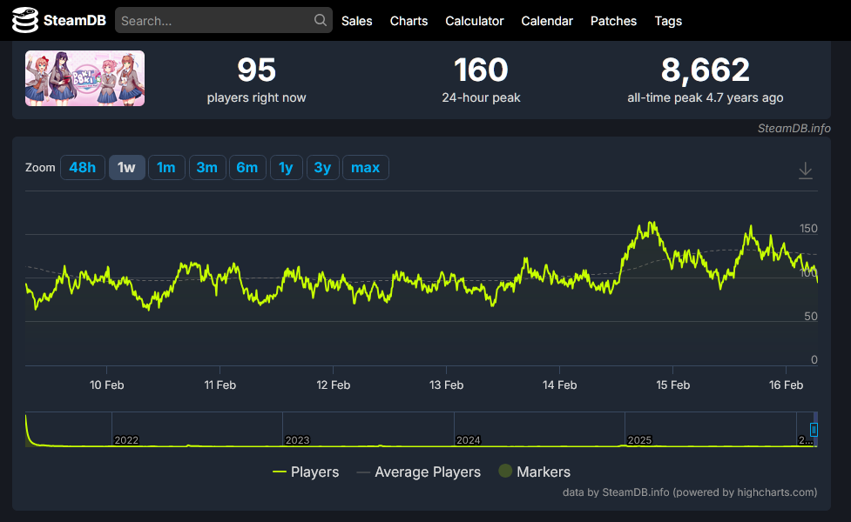851x522 pixels.
Task: Click 2024 label in navigator timeline
Action: click(469, 440)
